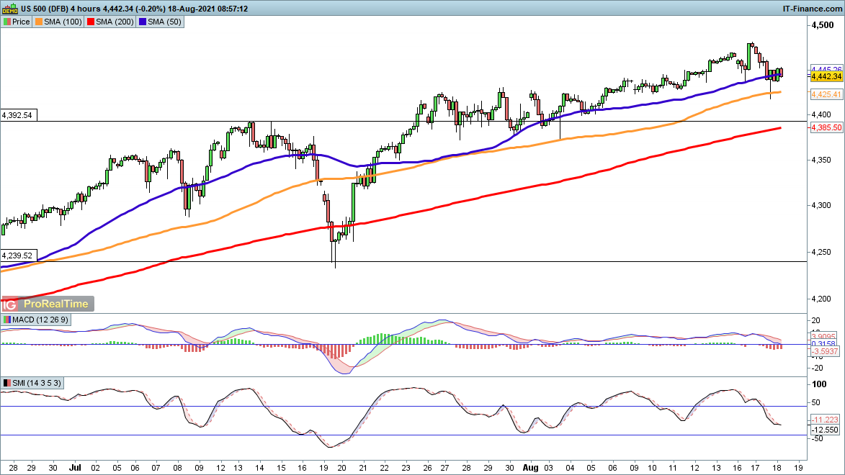Click the MACD indicator color icon

pyautogui.click(x=7, y=320)
